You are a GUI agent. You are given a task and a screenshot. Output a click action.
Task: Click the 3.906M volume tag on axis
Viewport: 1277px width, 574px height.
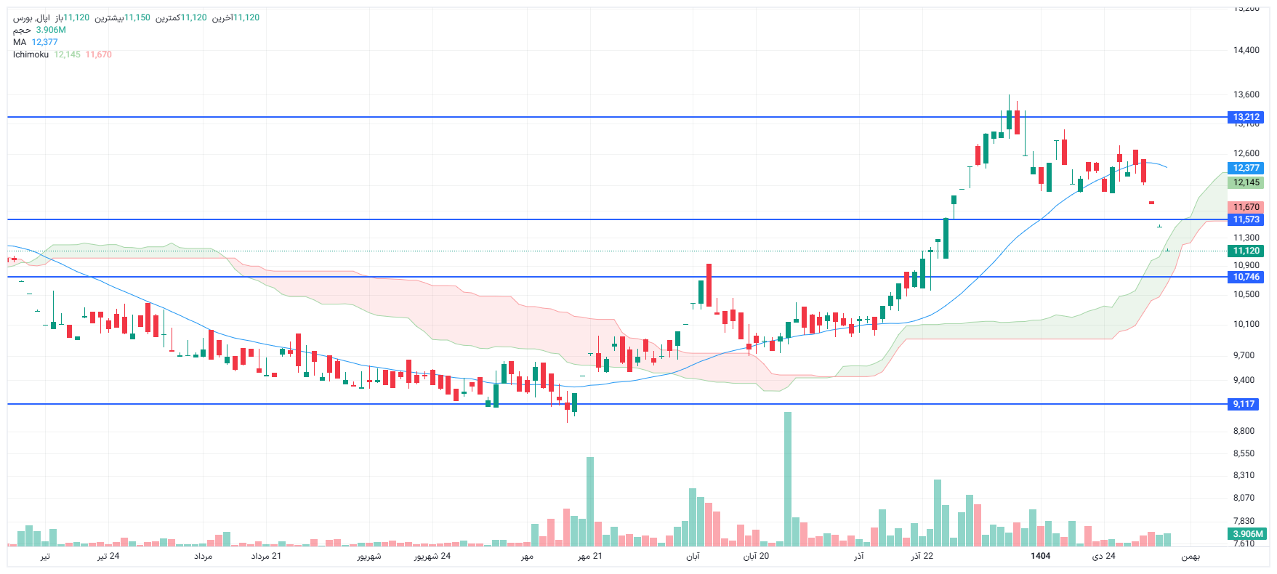click(1247, 533)
